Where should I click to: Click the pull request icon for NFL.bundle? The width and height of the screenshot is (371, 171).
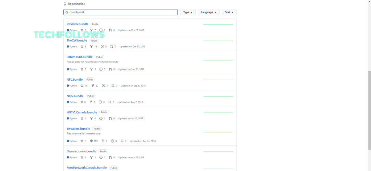pyautogui.click(x=113, y=86)
